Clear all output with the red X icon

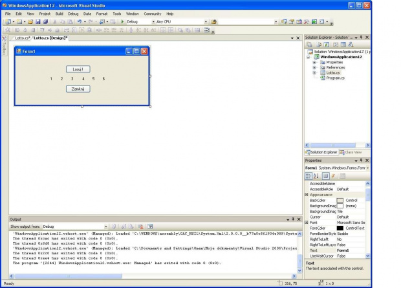(x=140, y=227)
